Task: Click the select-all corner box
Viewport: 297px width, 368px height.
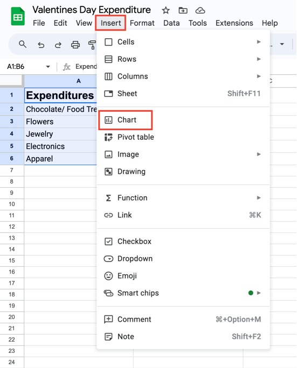Action: (x=11, y=80)
